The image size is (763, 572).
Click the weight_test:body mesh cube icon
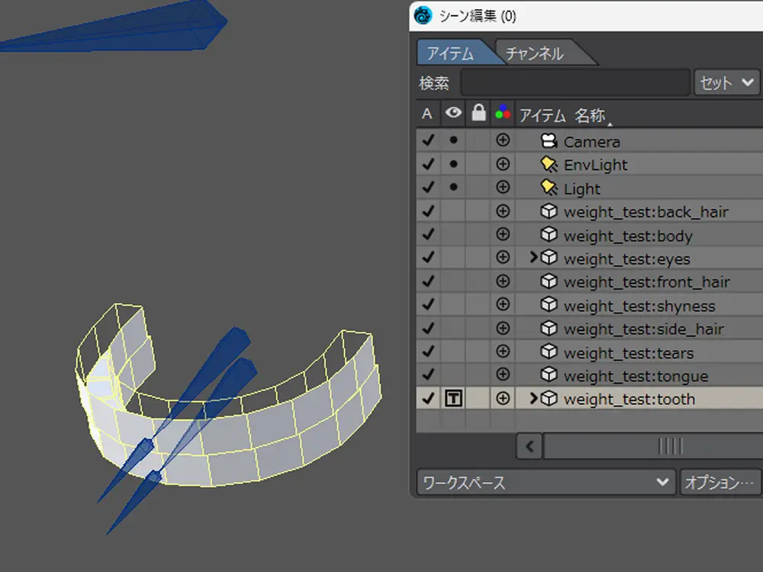click(548, 235)
